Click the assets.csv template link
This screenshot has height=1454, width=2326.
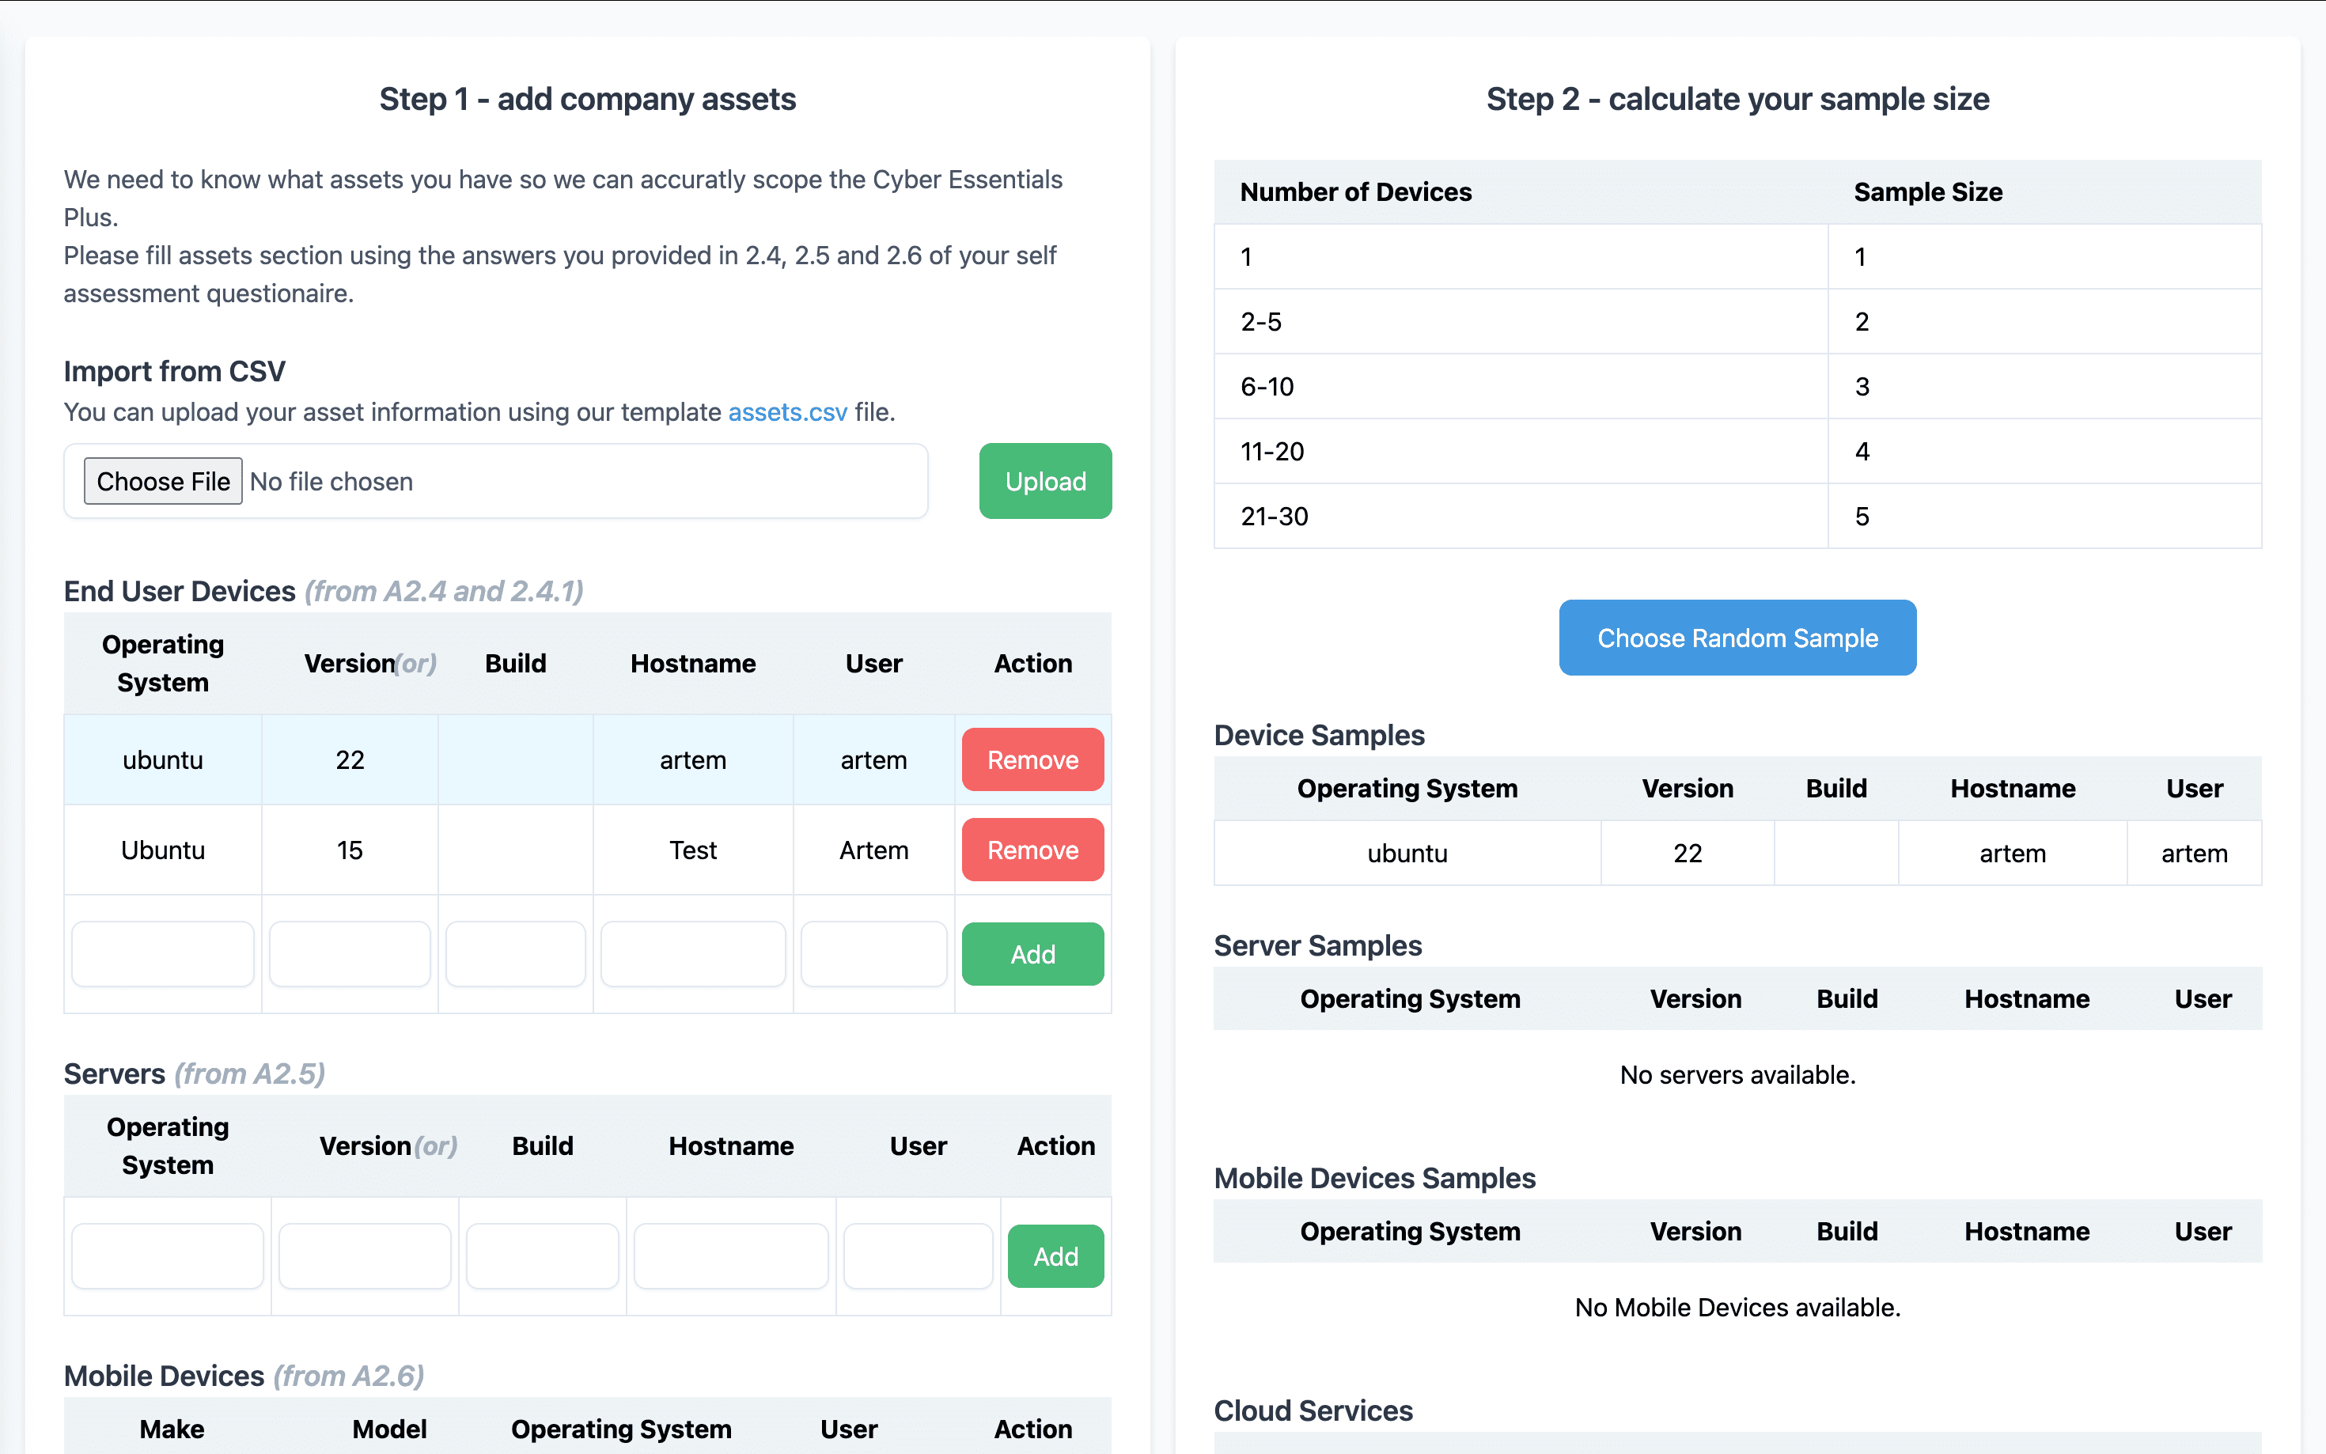click(786, 411)
